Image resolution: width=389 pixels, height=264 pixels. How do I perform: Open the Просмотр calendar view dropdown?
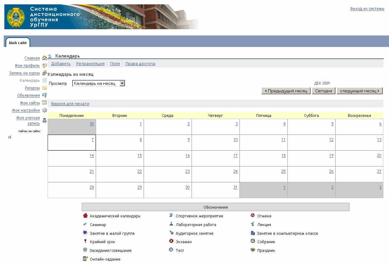pyautogui.click(x=98, y=83)
